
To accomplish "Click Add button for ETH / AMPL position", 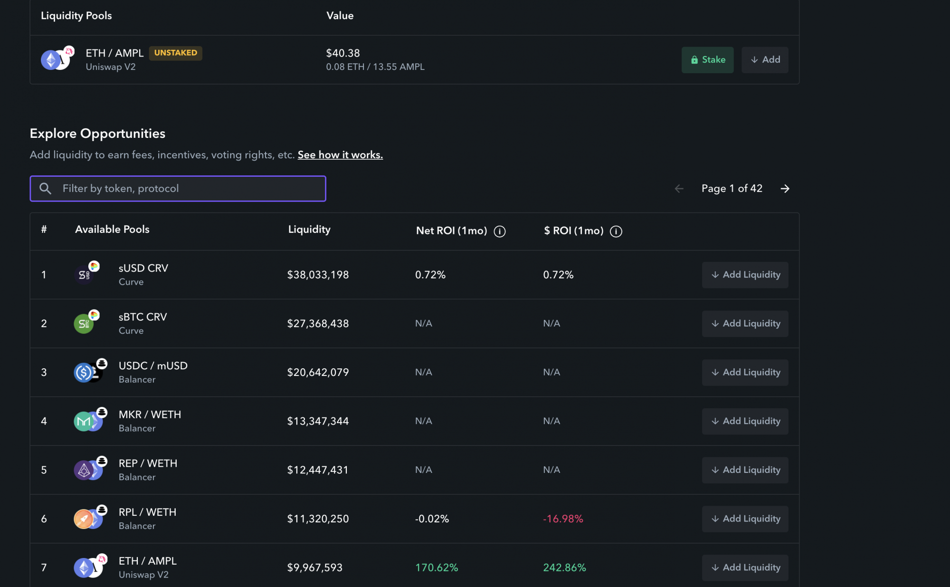I will click(765, 60).
